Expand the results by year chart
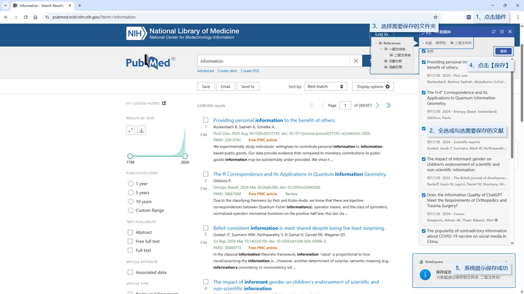The height and width of the screenshot is (294, 524). point(130,130)
